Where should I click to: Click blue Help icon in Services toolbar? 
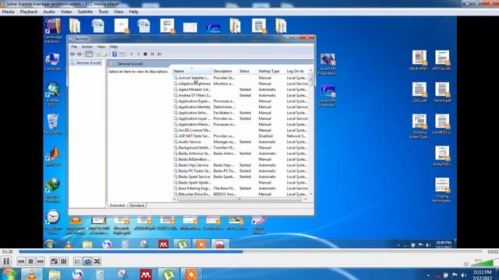115,54
